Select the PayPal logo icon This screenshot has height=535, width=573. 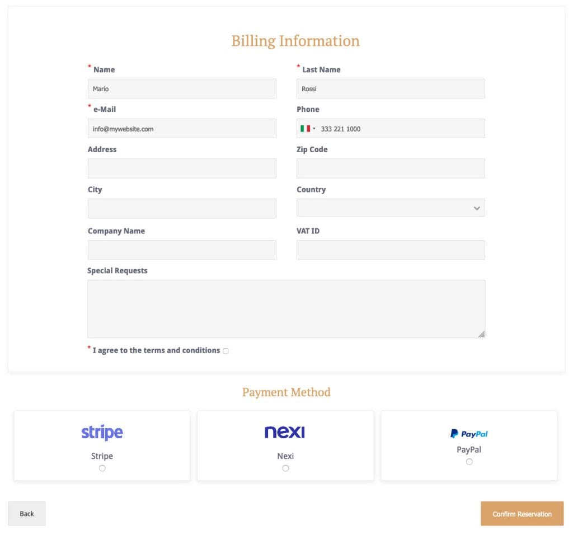pos(469,433)
